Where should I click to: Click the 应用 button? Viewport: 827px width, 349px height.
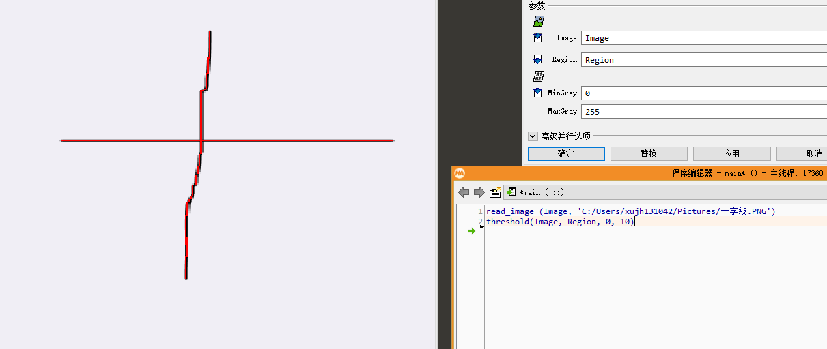click(731, 154)
